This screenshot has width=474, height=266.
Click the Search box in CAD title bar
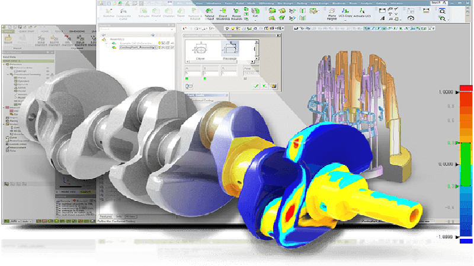(438, 3)
